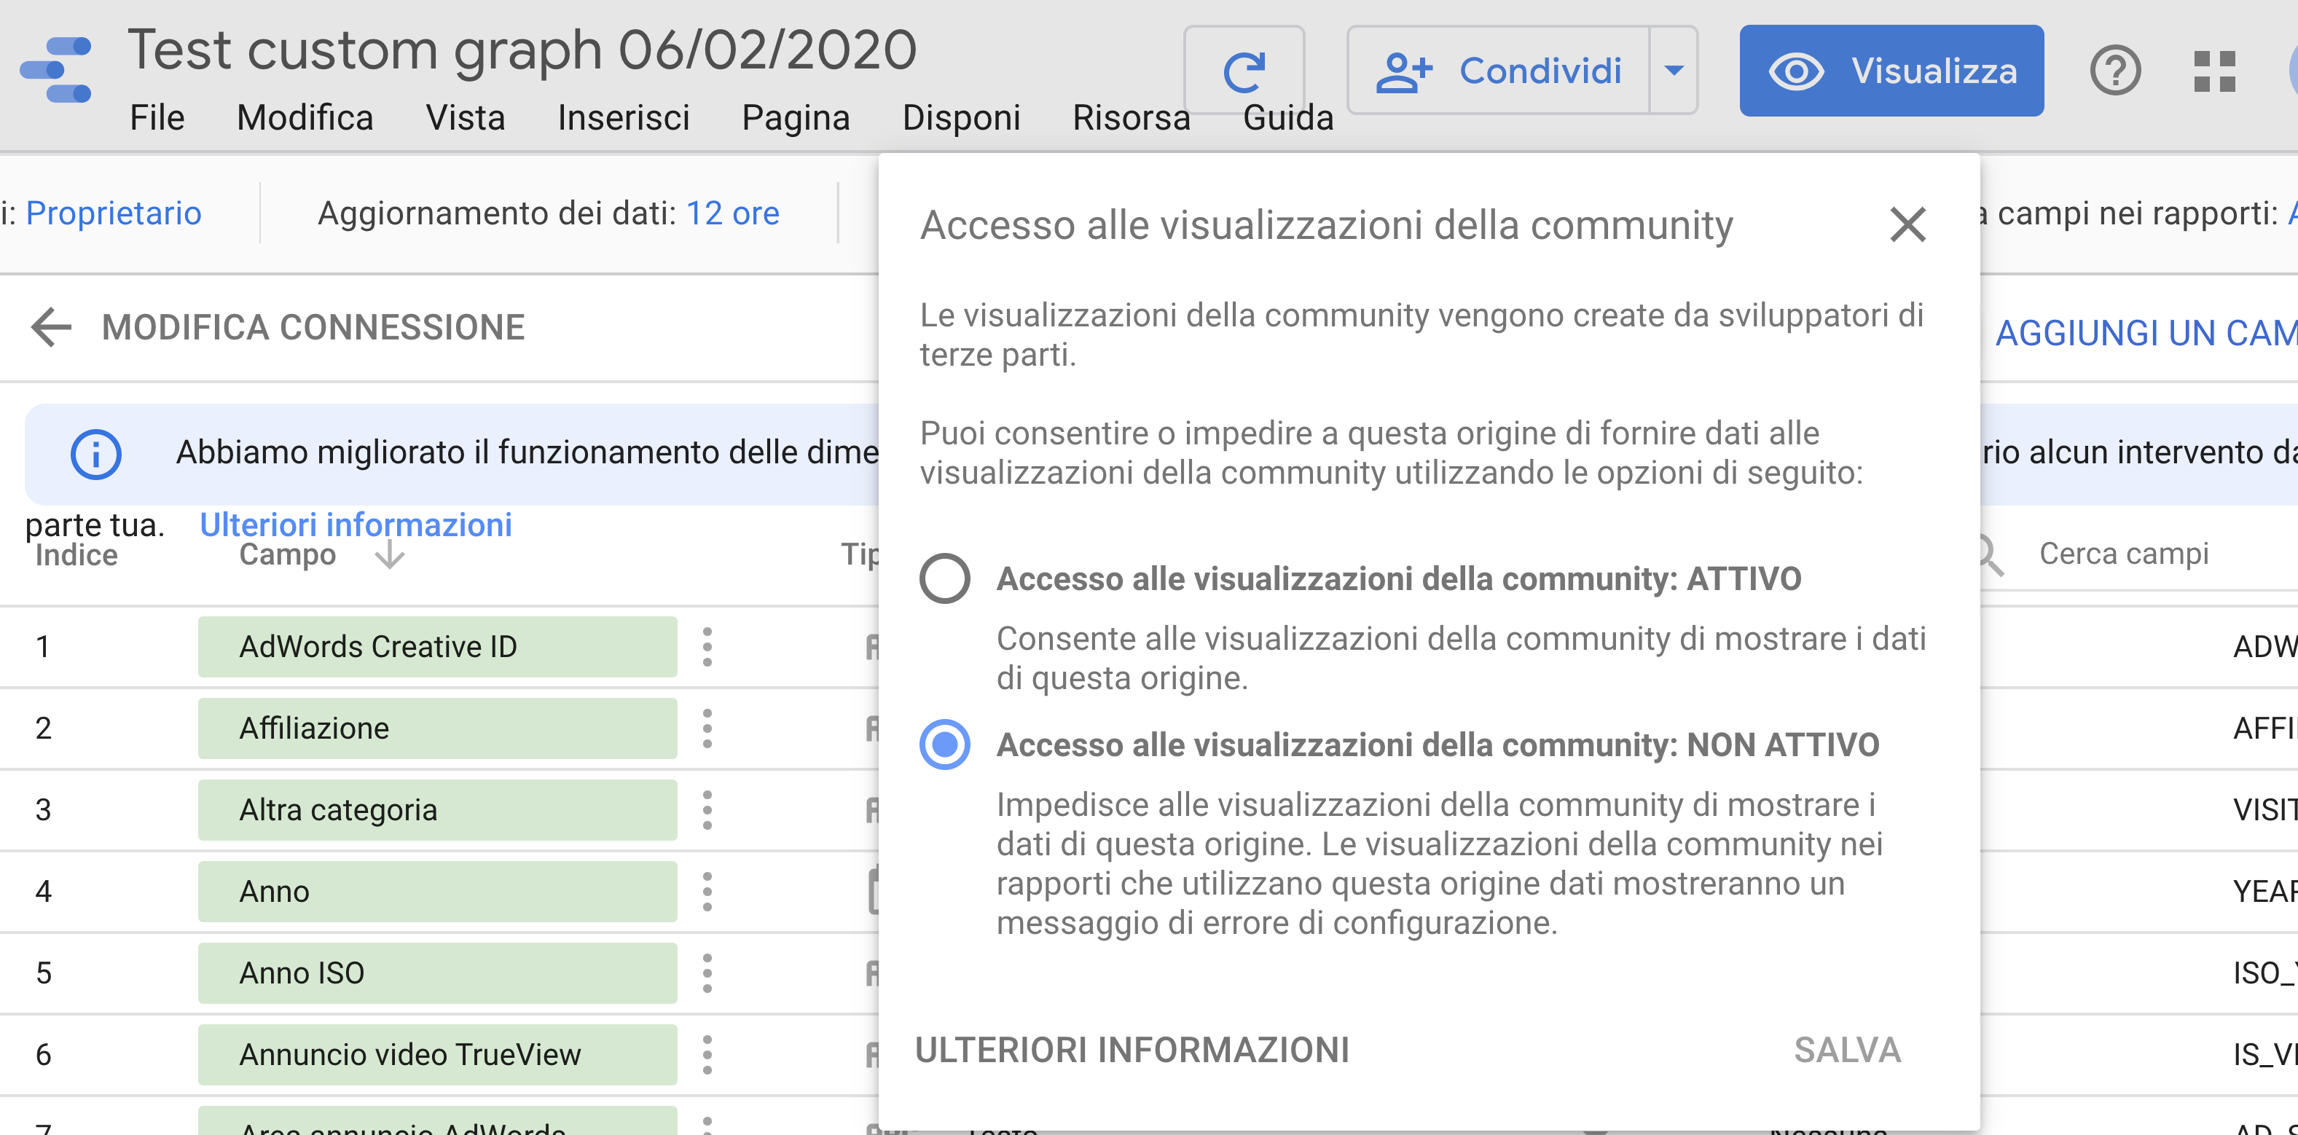Open the Google apps grid icon

coord(2214,71)
